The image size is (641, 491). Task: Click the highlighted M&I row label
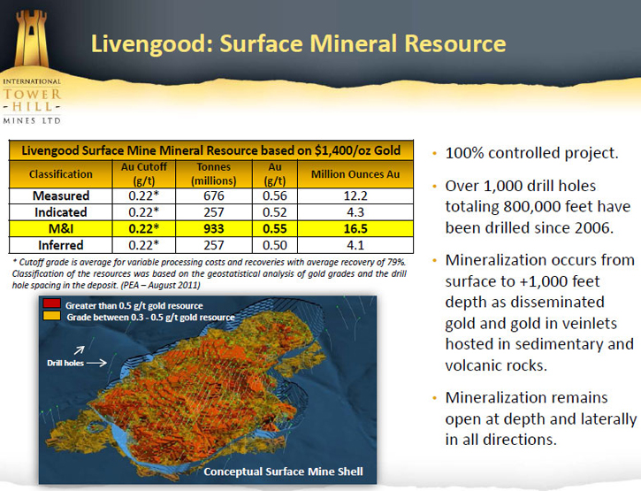point(60,228)
